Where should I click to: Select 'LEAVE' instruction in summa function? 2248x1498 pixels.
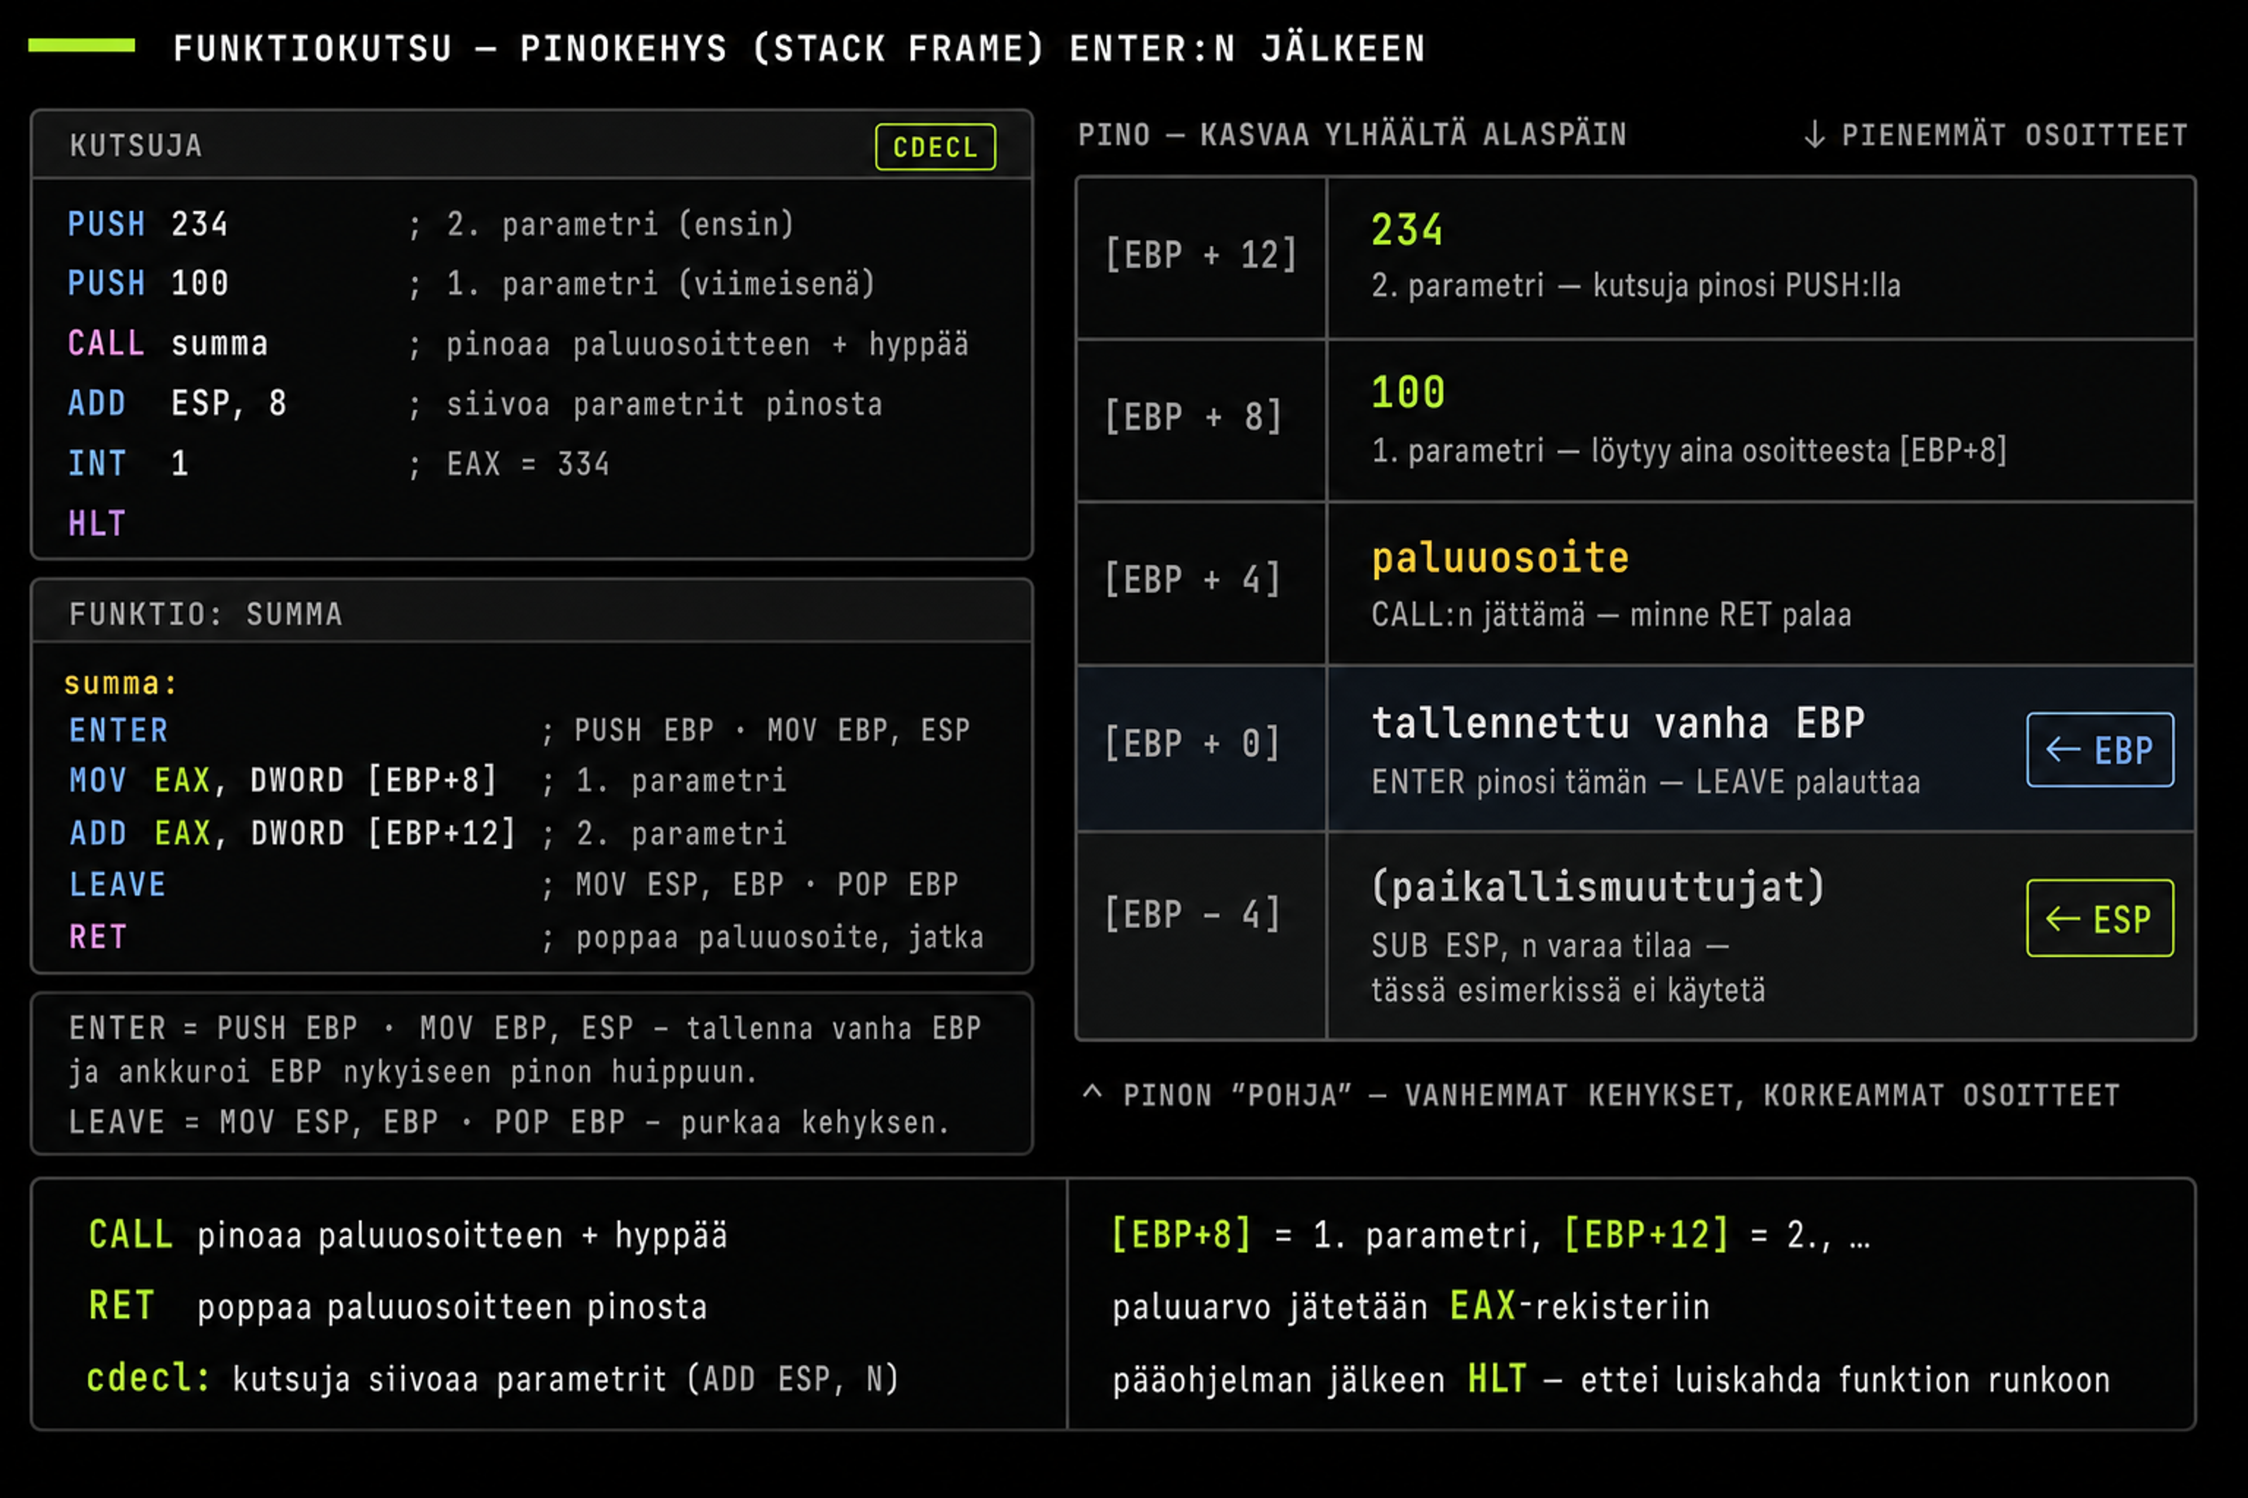pyautogui.click(x=118, y=885)
